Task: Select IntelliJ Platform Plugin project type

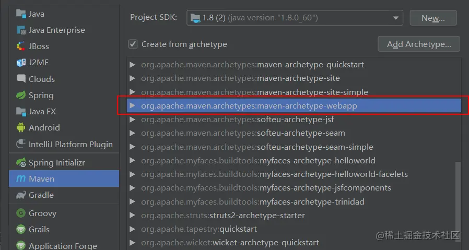Action: pyautogui.click(x=64, y=144)
